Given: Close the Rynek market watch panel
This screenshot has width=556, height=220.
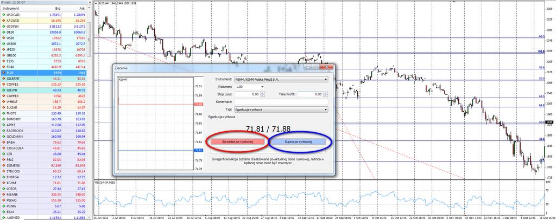Looking at the screenshot, I should click(90, 2).
